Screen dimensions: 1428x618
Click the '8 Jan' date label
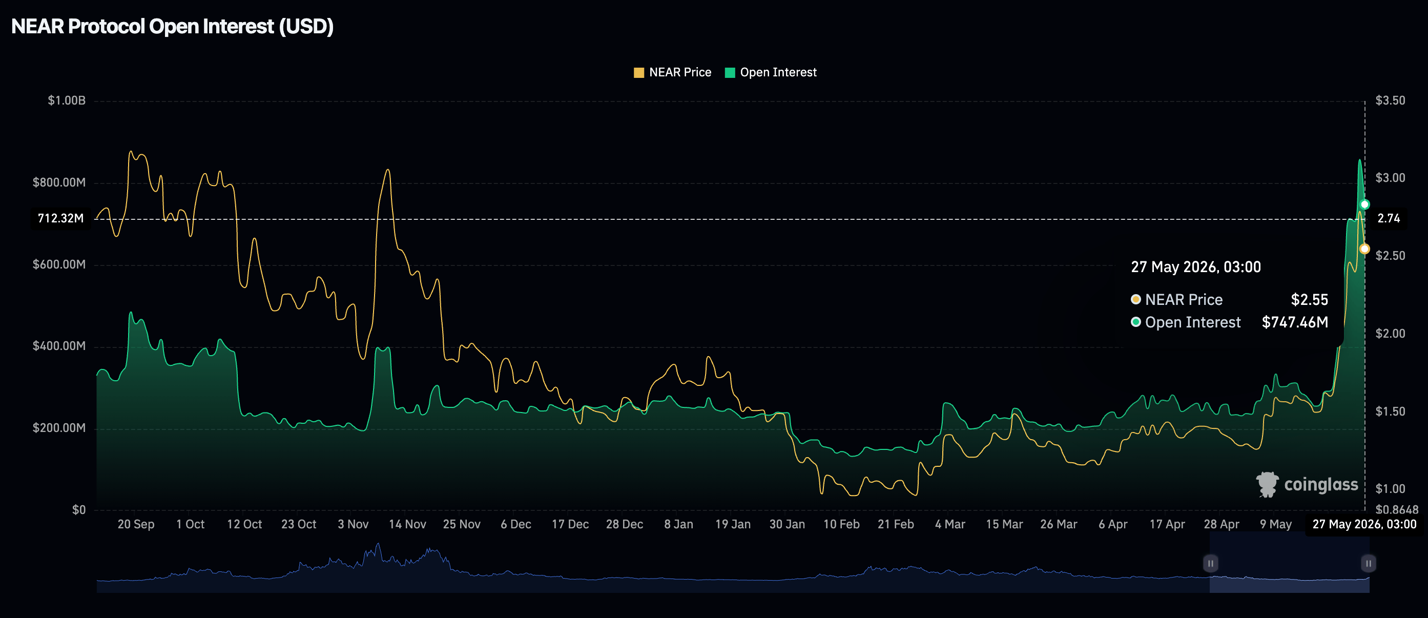[x=679, y=524]
